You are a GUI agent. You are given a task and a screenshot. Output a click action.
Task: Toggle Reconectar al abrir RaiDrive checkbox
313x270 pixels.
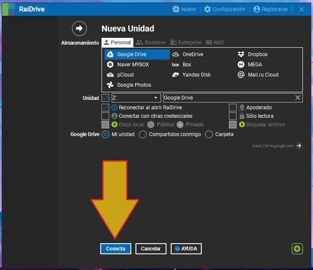point(105,107)
